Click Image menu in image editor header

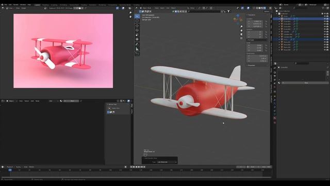click(x=24, y=8)
